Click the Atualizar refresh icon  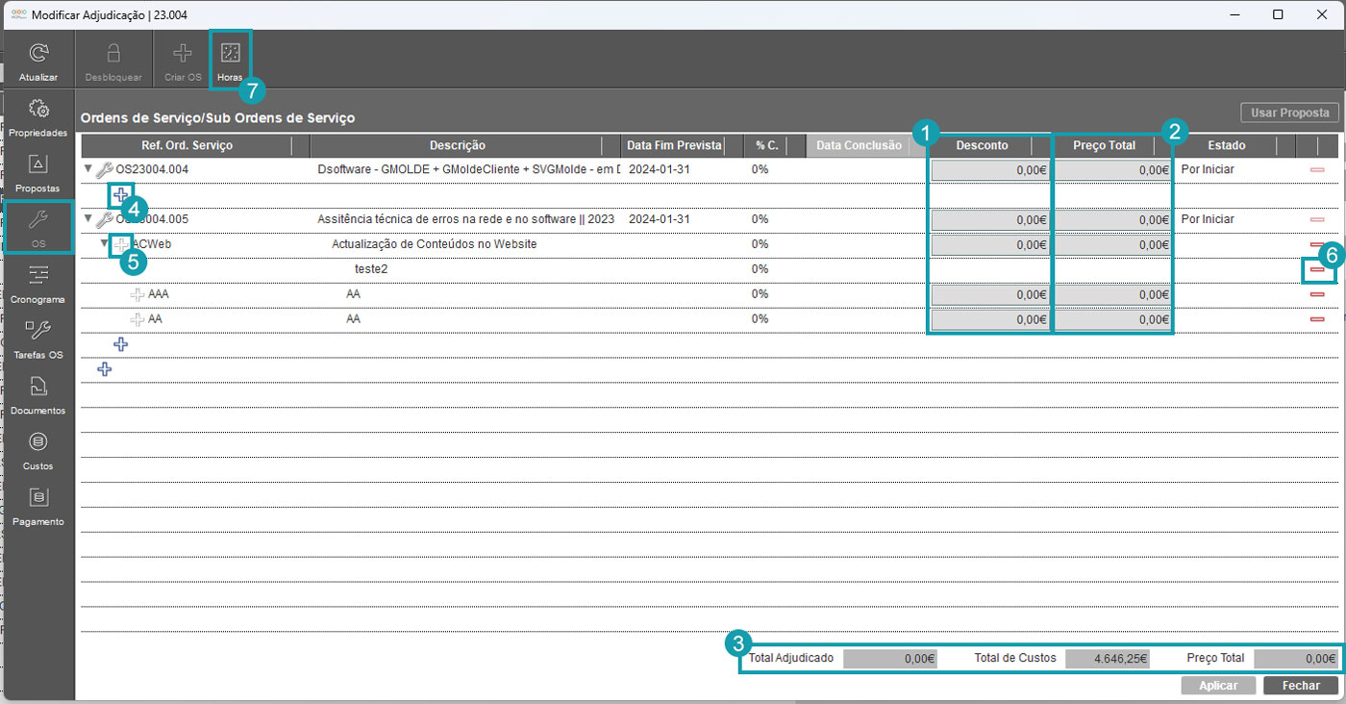point(38,53)
